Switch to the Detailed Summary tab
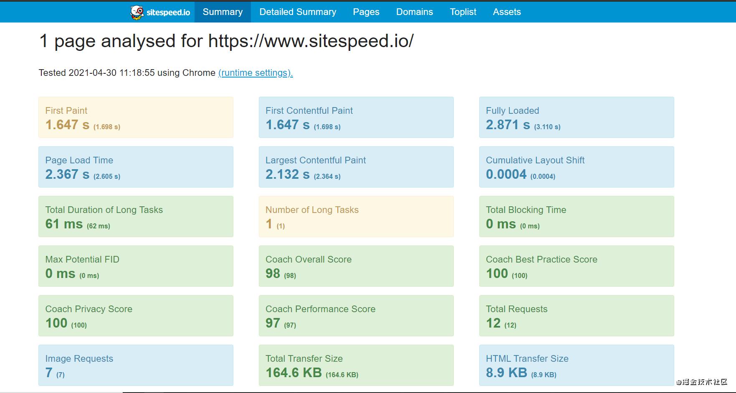The width and height of the screenshot is (736, 393). pos(298,12)
